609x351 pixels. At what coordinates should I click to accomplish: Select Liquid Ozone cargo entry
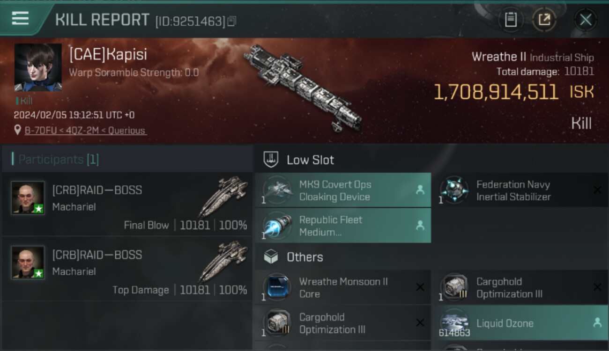520,323
